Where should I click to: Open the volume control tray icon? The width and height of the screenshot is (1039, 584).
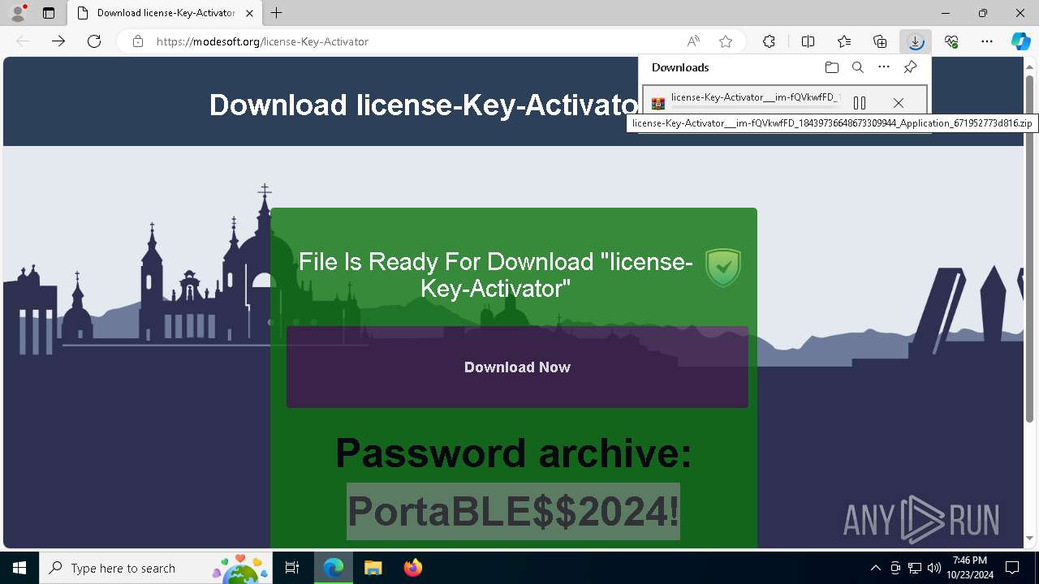click(933, 568)
